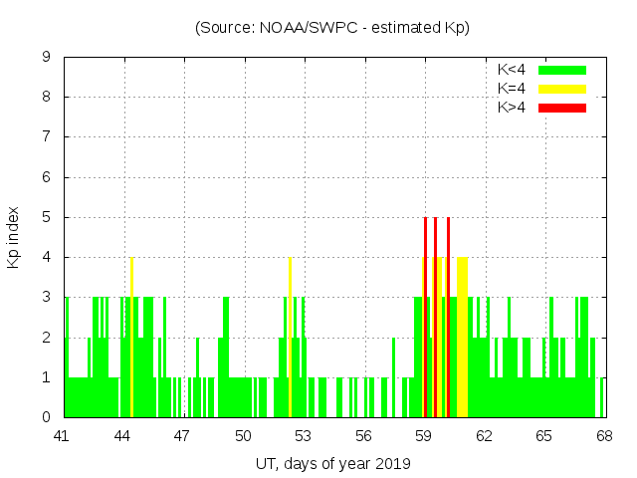Click y-axis tick label 5
Screen dimensions: 637x478
pos(46,217)
